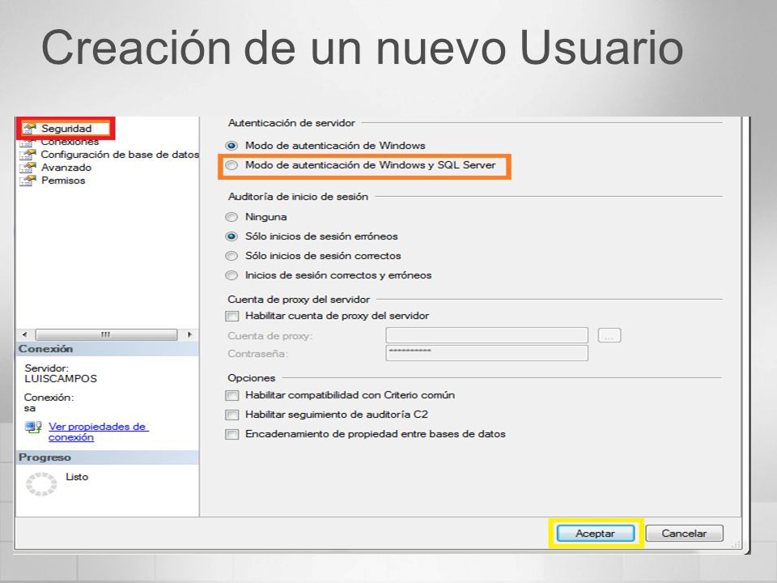Click the Permisos page icon
This screenshot has height=583, width=777.
tap(28, 181)
